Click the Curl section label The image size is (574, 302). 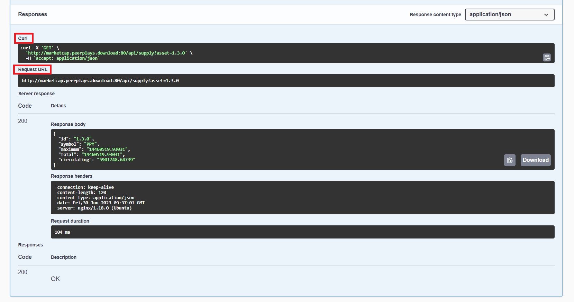pyautogui.click(x=23, y=38)
